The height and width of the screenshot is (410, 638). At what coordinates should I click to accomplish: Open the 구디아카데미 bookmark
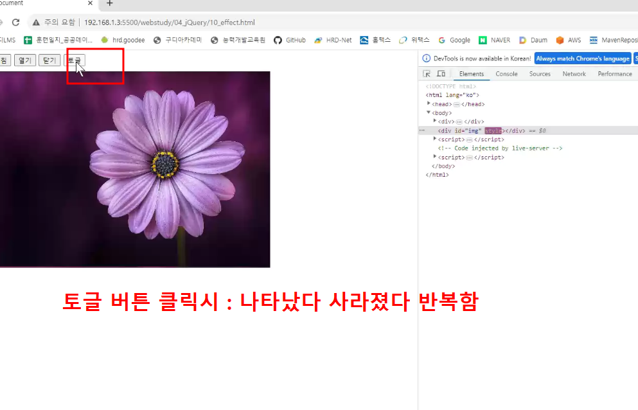point(178,40)
